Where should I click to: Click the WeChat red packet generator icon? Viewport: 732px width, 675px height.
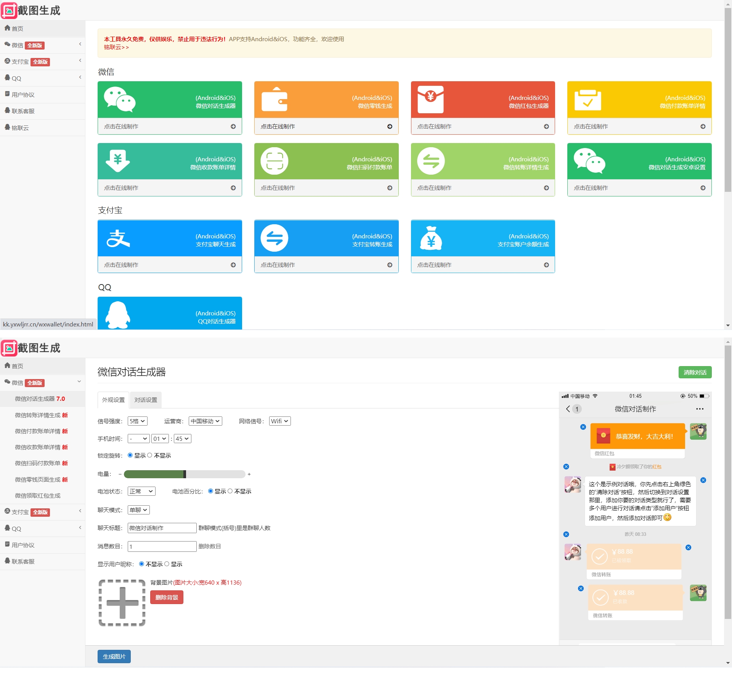[x=430, y=99]
